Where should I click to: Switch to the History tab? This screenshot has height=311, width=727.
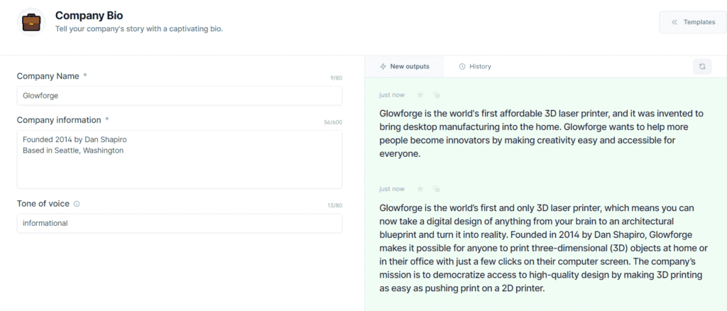coord(475,67)
